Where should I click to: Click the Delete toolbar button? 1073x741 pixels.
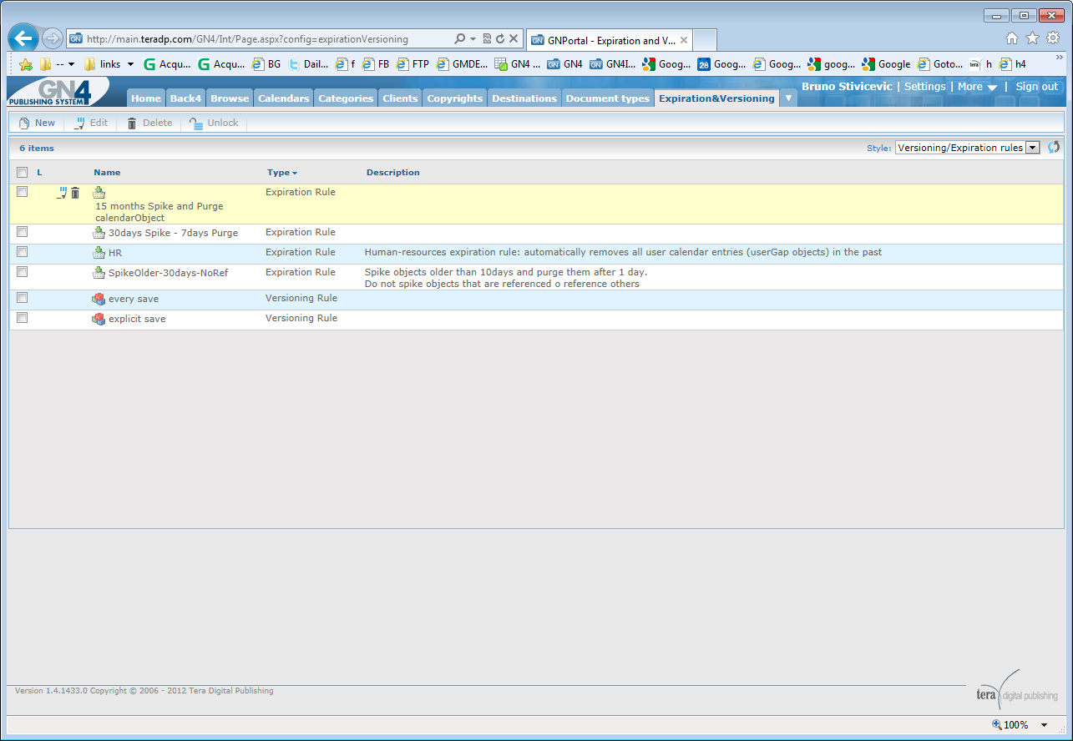[x=149, y=123]
